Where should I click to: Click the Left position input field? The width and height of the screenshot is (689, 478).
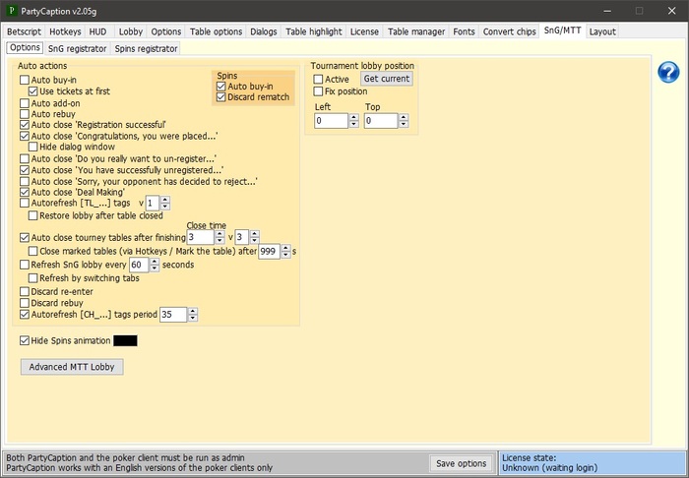pyautogui.click(x=332, y=121)
